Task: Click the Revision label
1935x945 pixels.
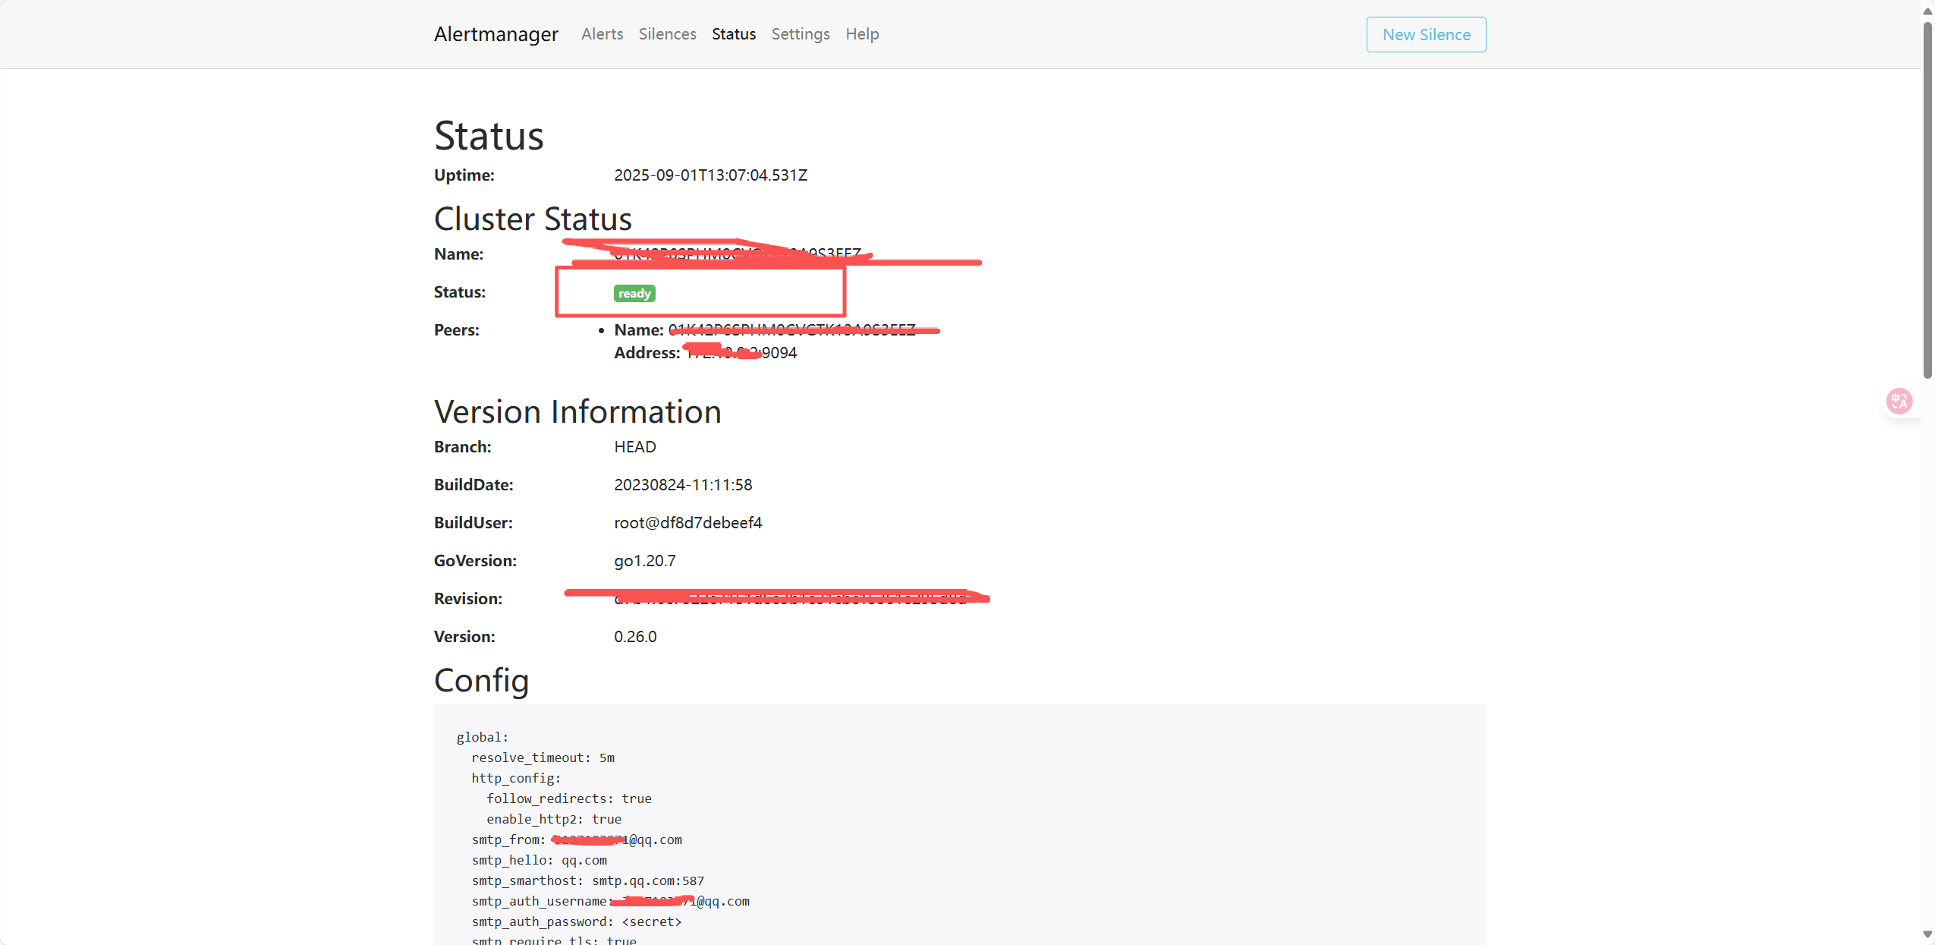Action: click(467, 599)
